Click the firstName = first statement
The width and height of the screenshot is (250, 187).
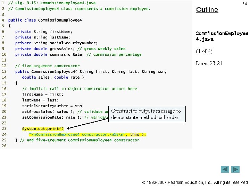43,95
